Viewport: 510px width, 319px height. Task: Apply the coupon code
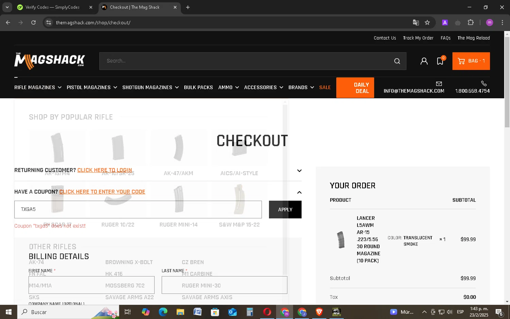click(285, 209)
